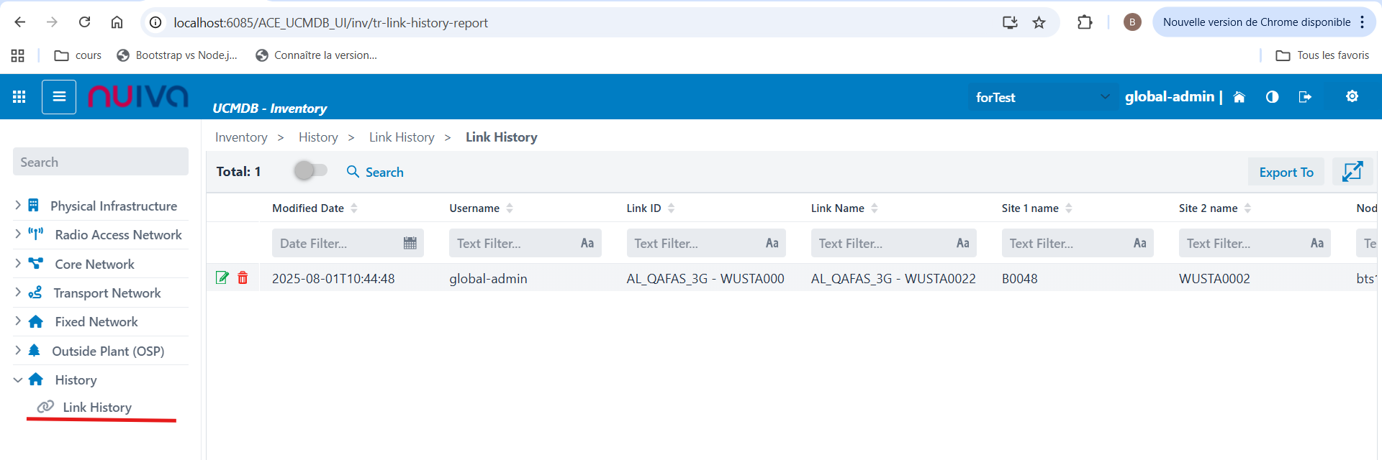Sort by the Modified Date column

coord(308,208)
